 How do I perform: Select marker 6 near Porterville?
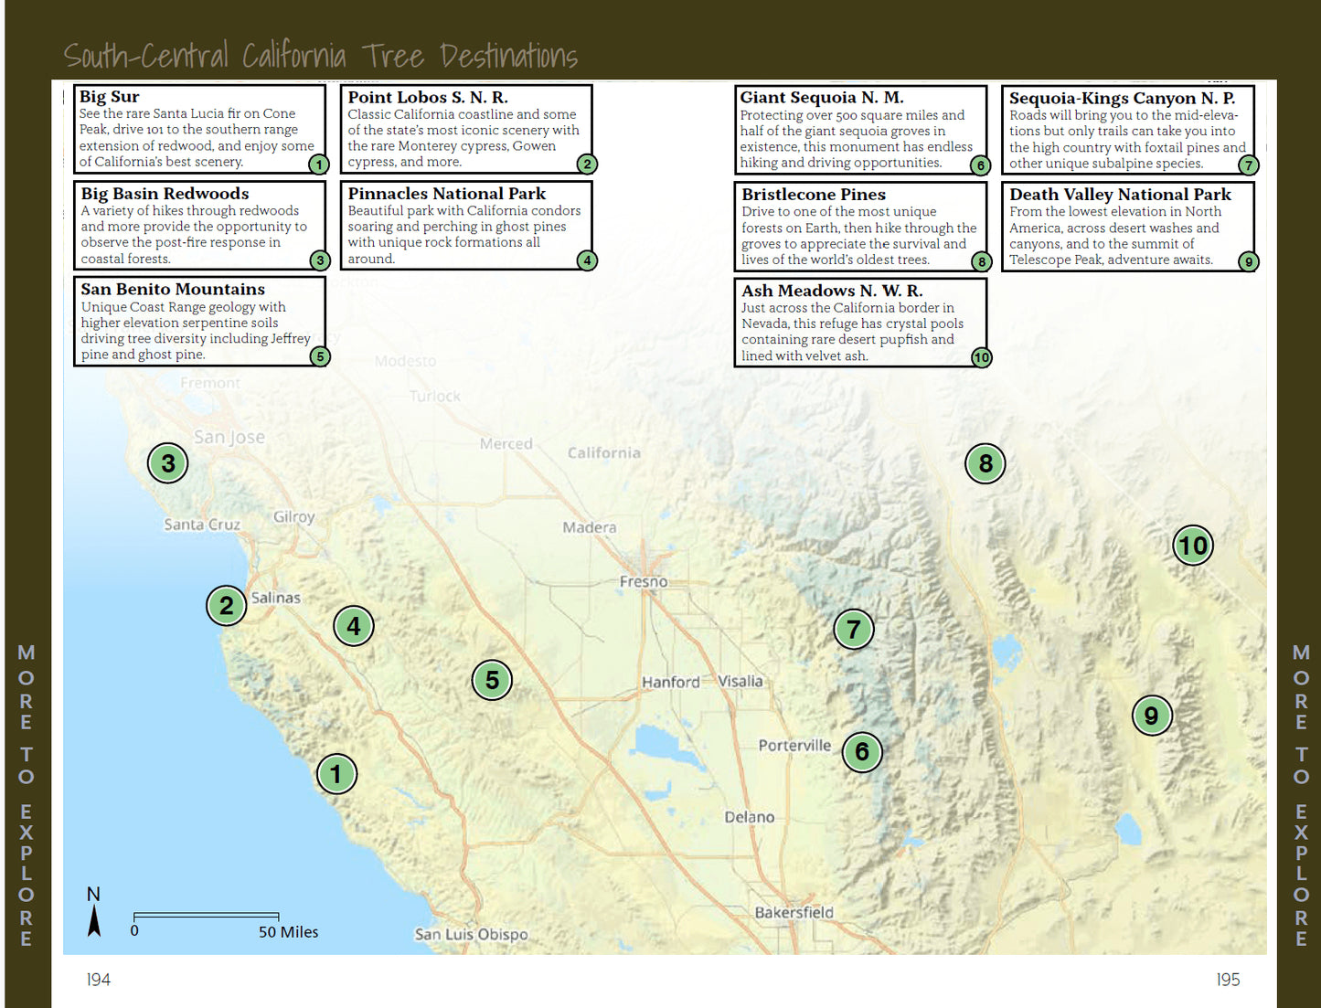(862, 753)
